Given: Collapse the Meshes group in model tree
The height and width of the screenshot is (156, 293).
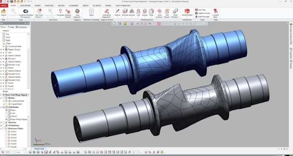Looking at the screenshot, I should pyautogui.click(x=1, y=98).
